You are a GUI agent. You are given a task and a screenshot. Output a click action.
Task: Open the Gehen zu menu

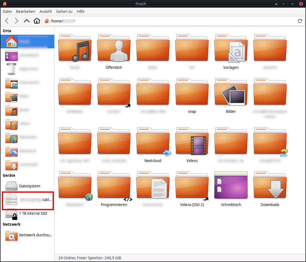(x=64, y=11)
